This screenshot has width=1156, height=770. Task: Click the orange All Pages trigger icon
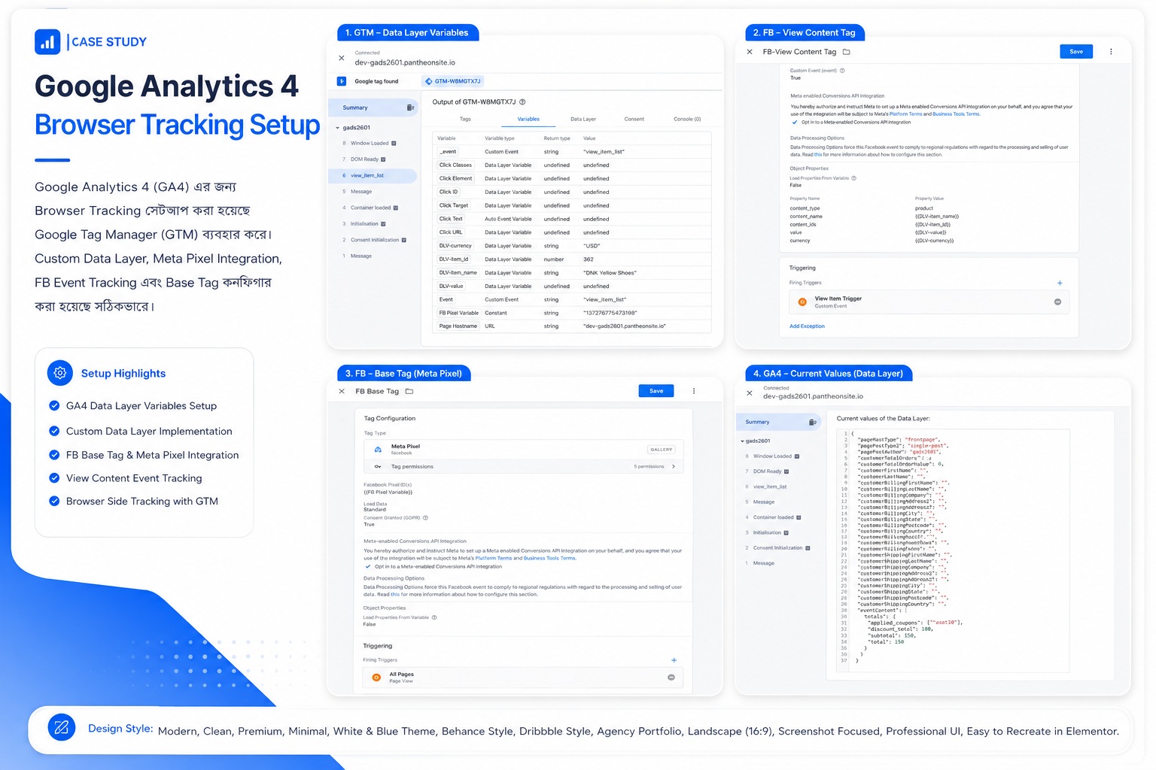click(x=376, y=678)
